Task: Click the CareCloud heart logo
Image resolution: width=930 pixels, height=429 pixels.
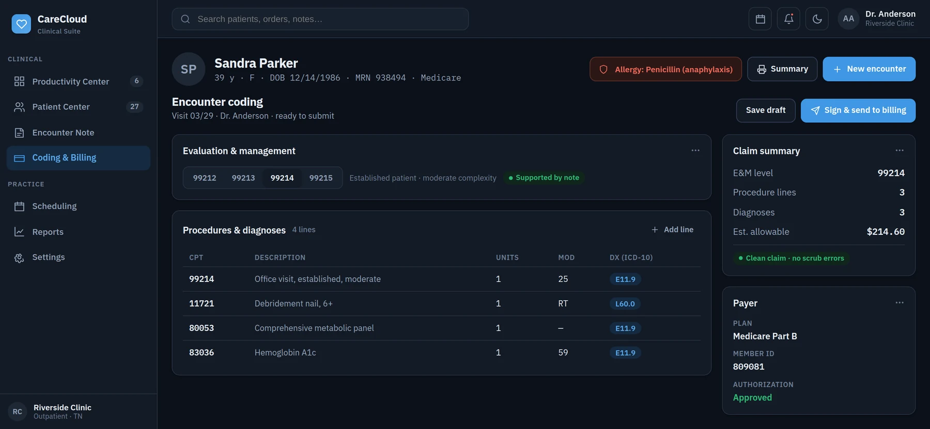Action: [21, 24]
